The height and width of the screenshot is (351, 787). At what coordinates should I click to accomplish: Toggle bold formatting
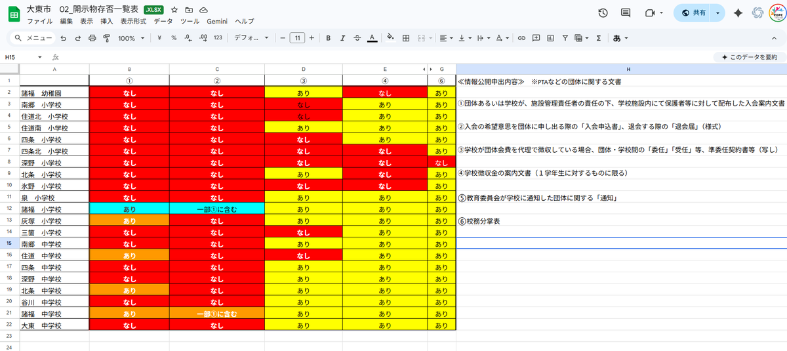pos(329,38)
